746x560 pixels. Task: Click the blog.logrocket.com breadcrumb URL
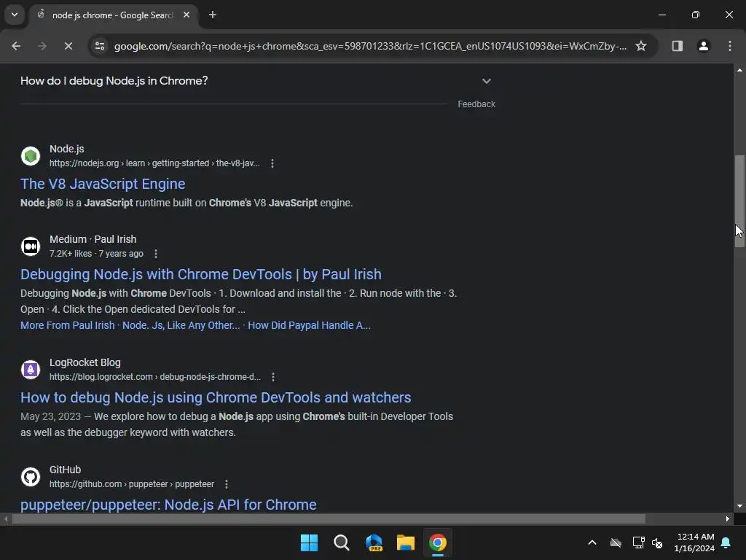click(x=155, y=377)
